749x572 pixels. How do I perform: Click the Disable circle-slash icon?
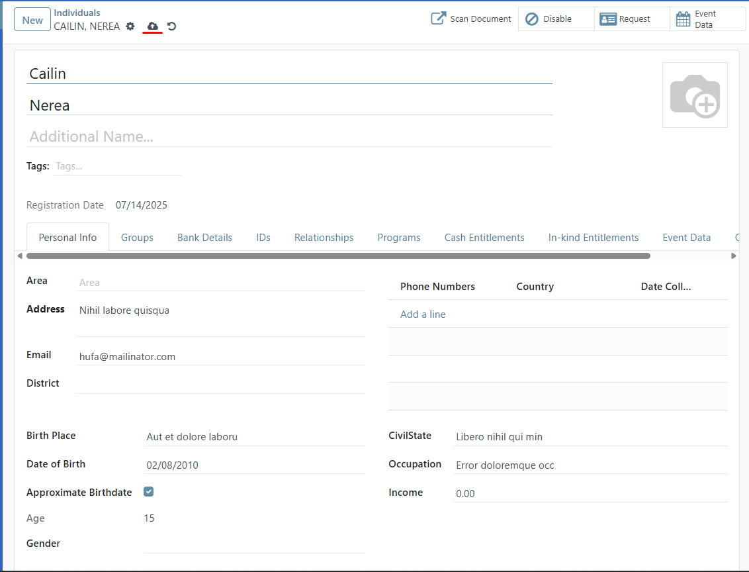tap(531, 19)
